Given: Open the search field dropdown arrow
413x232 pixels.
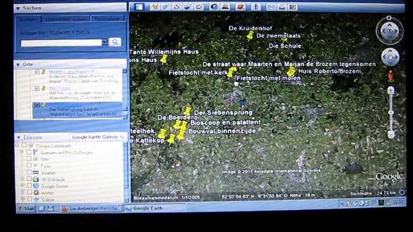Looking at the screenshot, I should coord(105,43).
